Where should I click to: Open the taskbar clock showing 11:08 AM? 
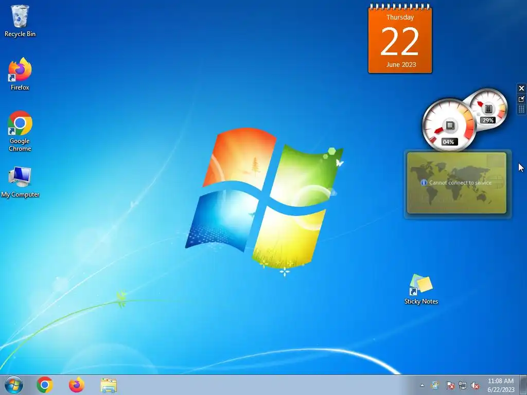(x=501, y=385)
